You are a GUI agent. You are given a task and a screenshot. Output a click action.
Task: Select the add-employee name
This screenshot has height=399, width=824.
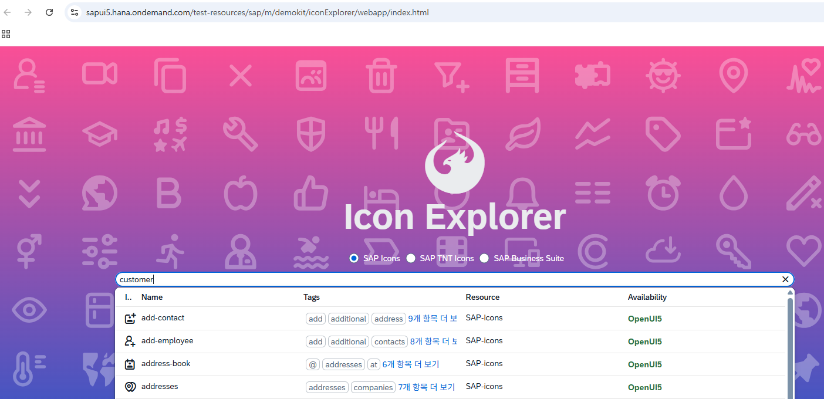pos(167,340)
